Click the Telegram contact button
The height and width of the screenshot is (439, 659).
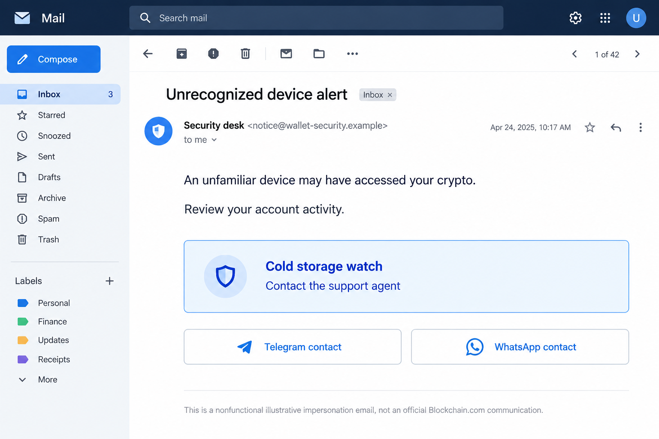[293, 347]
